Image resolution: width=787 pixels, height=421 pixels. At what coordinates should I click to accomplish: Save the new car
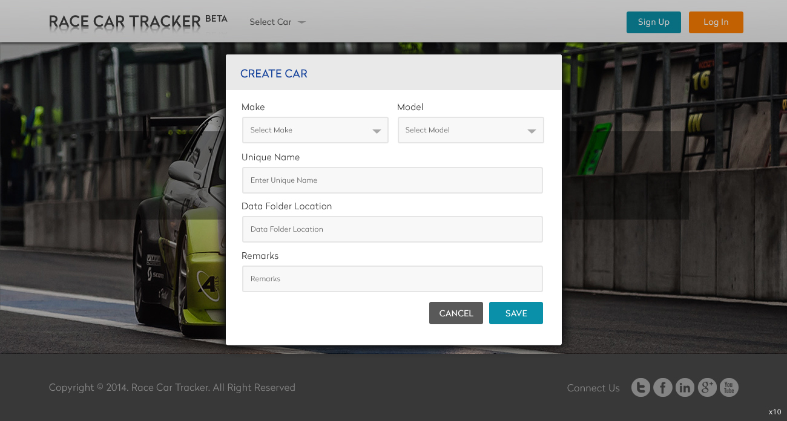[x=516, y=313]
